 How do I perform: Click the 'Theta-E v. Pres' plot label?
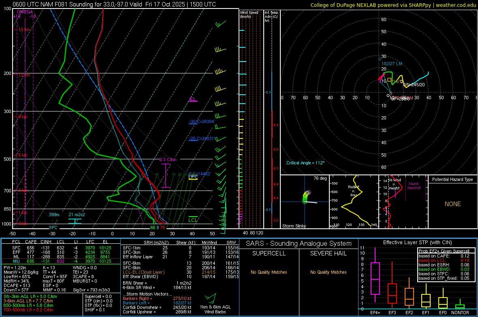click(354, 191)
